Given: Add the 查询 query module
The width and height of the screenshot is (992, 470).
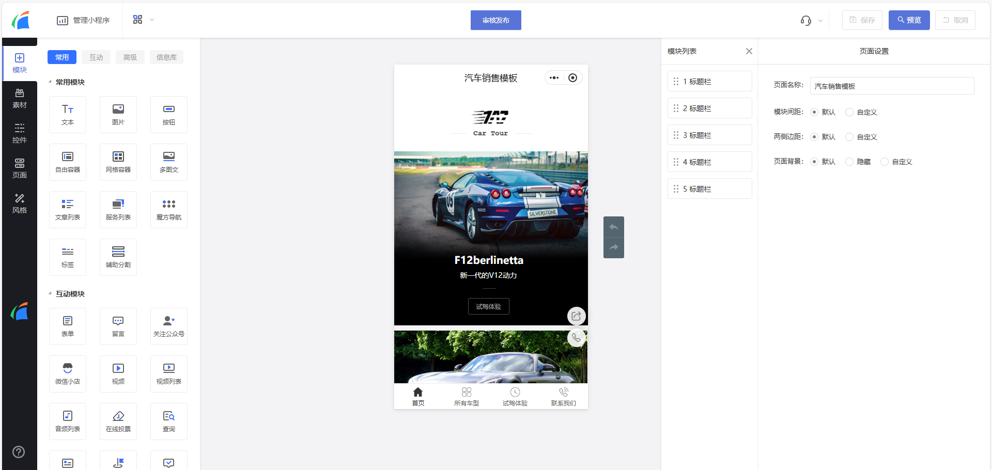Looking at the screenshot, I should point(169,421).
